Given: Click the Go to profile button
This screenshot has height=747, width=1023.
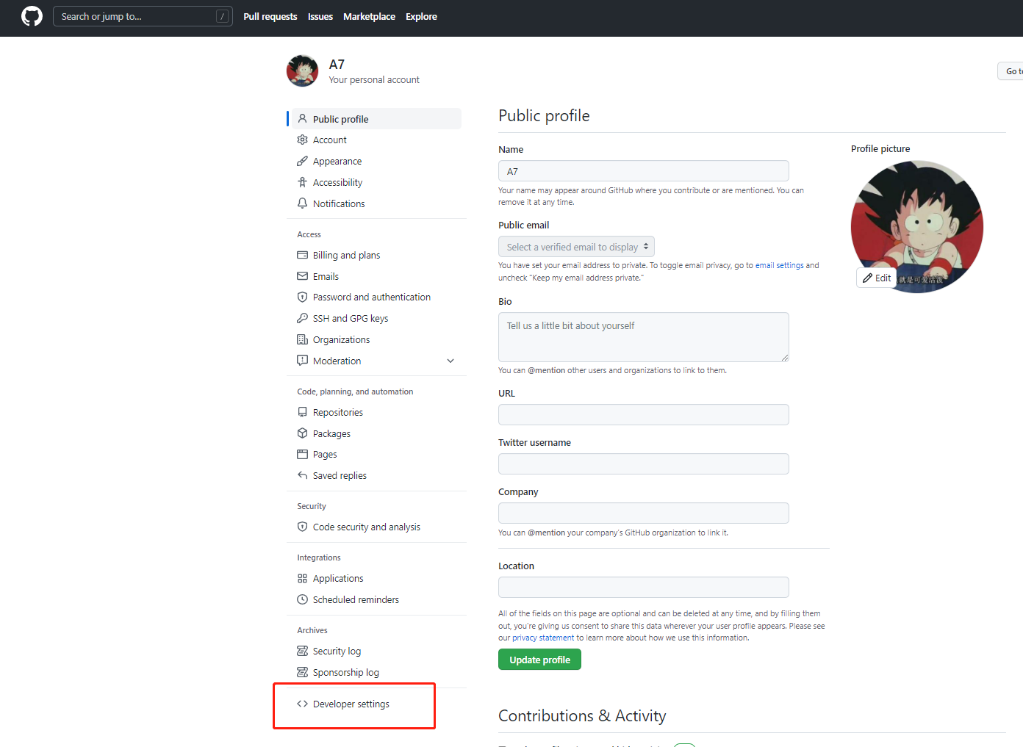Looking at the screenshot, I should coord(1011,71).
